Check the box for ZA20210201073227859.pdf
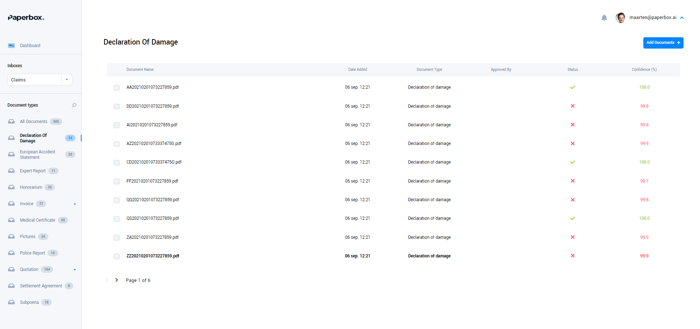Screen dimensions: 700x329 click(117, 238)
